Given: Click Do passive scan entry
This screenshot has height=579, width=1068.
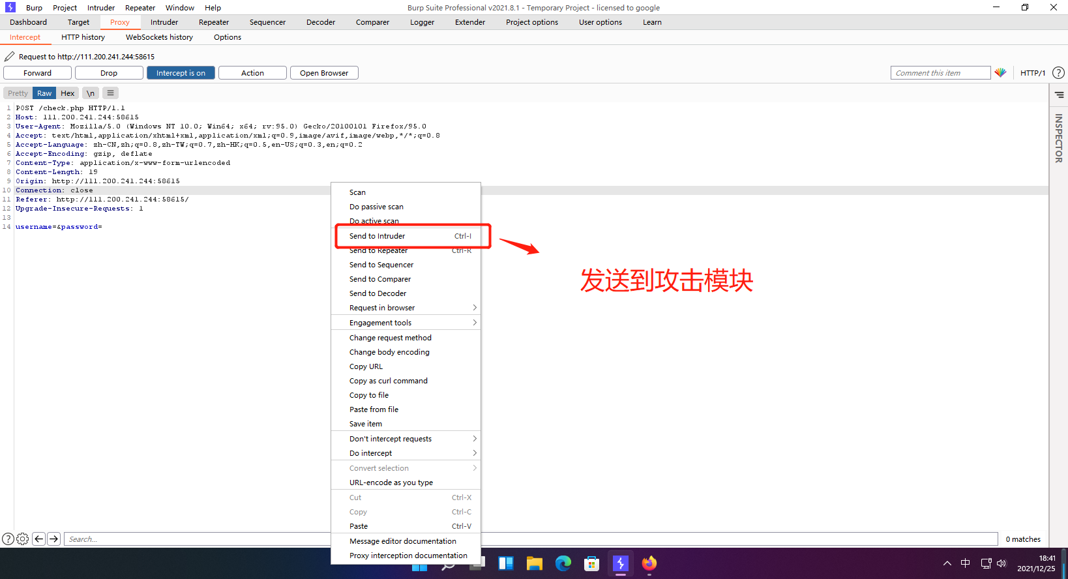Looking at the screenshot, I should pyautogui.click(x=406, y=207).
